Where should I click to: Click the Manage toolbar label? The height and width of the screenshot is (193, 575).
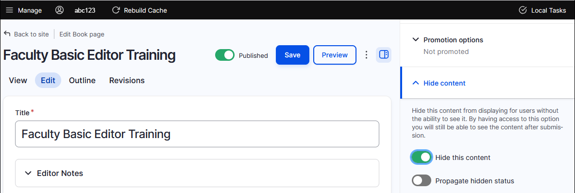point(30,11)
